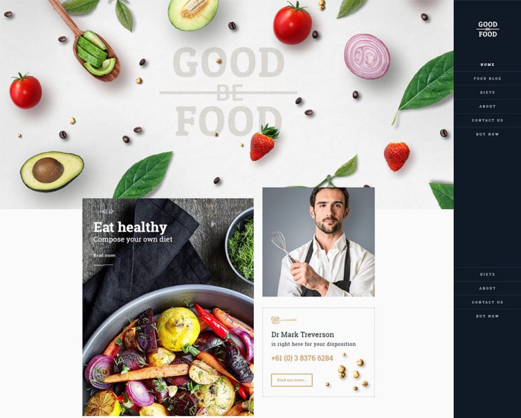
Task: Open Food Blog in the sidebar
Action: [487, 79]
